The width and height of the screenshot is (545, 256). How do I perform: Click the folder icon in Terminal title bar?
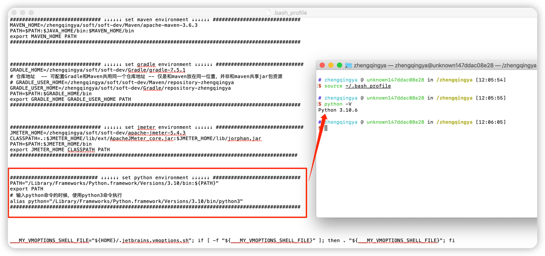(x=348, y=66)
